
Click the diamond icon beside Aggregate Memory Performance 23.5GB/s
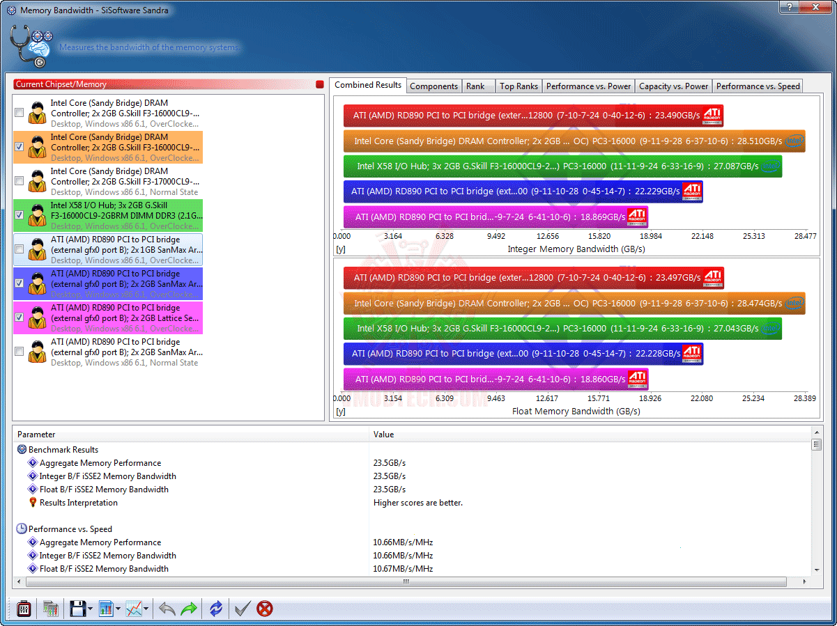click(x=33, y=463)
